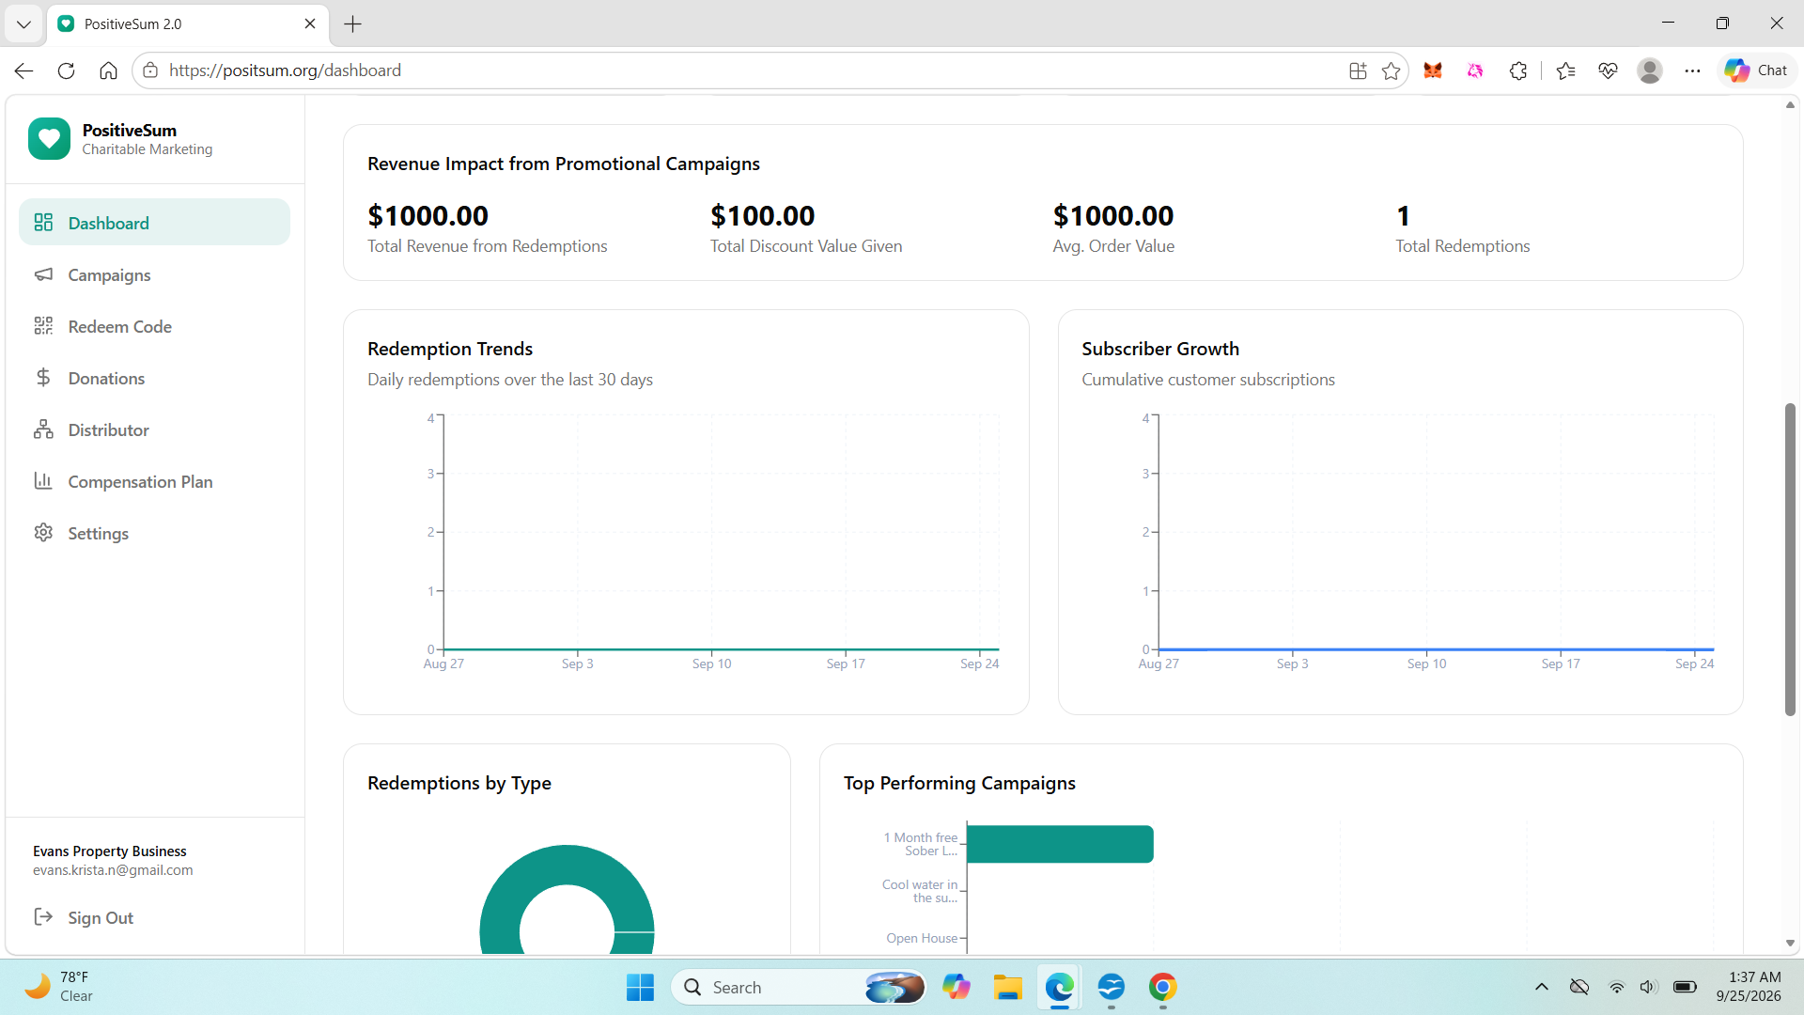Click the Compensation Plan chart icon
Image resolution: width=1804 pixels, height=1015 pixels.
43,481
